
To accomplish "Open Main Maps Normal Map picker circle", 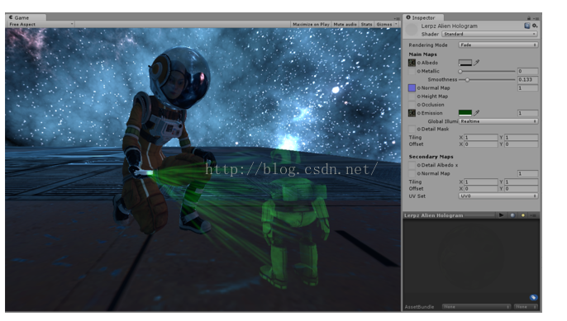I will click(419, 88).
